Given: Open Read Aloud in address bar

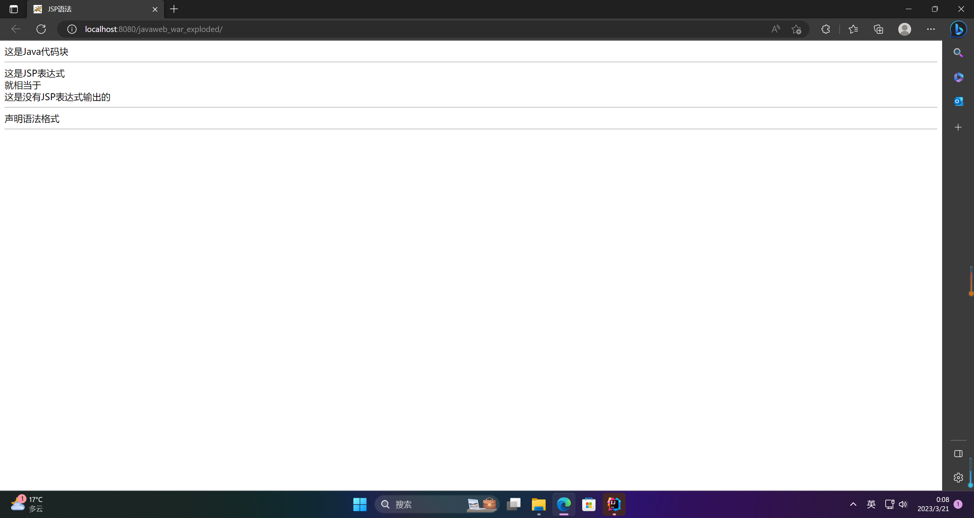Looking at the screenshot, I should point(775,29).
